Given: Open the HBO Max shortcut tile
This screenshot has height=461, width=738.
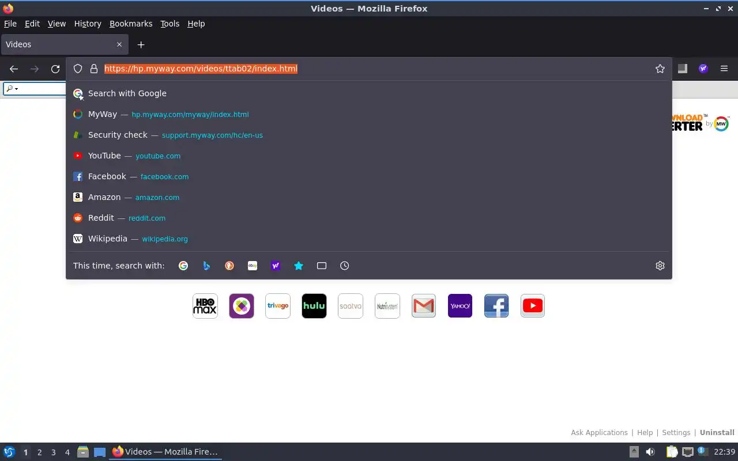Looking at the screenshot, I should pyautogui.click(x=205, y=306).
